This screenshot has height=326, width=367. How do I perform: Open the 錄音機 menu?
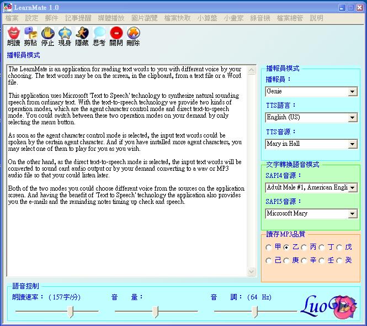click(260, 18)
